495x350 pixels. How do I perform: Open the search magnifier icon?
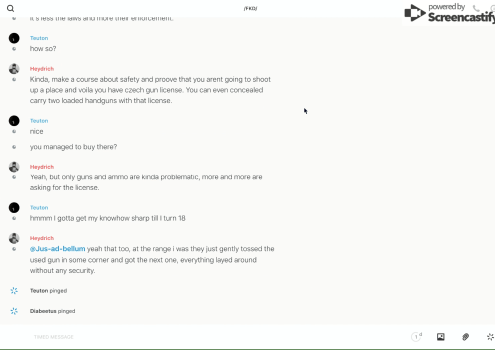(10, 8)
